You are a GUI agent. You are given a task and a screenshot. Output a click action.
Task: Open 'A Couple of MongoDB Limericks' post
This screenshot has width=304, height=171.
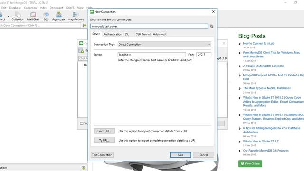click(x=263, y=66)
